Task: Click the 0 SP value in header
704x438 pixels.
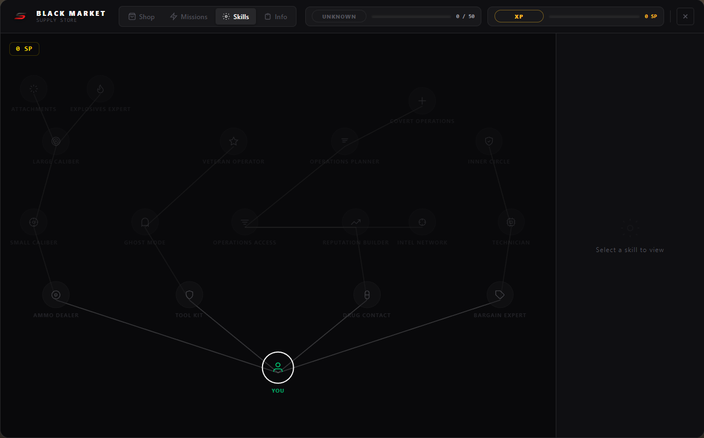Action: click(651, 16)
